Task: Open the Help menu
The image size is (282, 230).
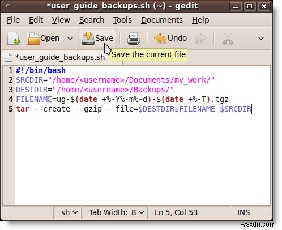Action: point(200,20)
